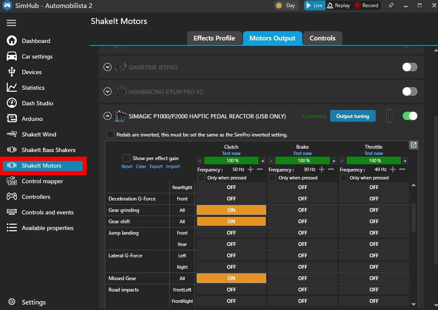Increase Clutch frequency with plus

click(x=251, y=169)
